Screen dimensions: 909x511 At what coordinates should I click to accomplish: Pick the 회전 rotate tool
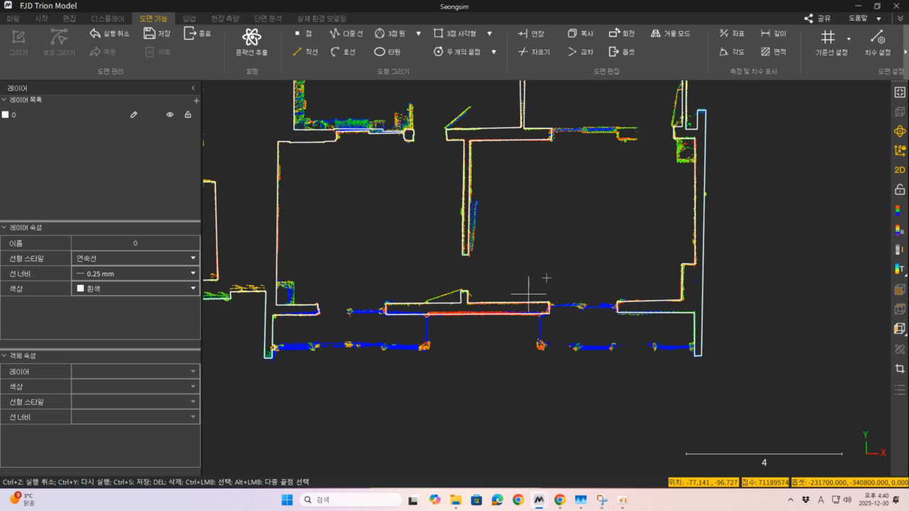click(621, 33)
